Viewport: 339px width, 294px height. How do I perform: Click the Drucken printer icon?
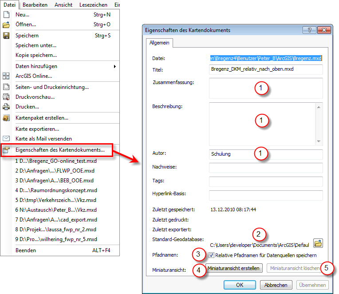click(x=6, y=107)
